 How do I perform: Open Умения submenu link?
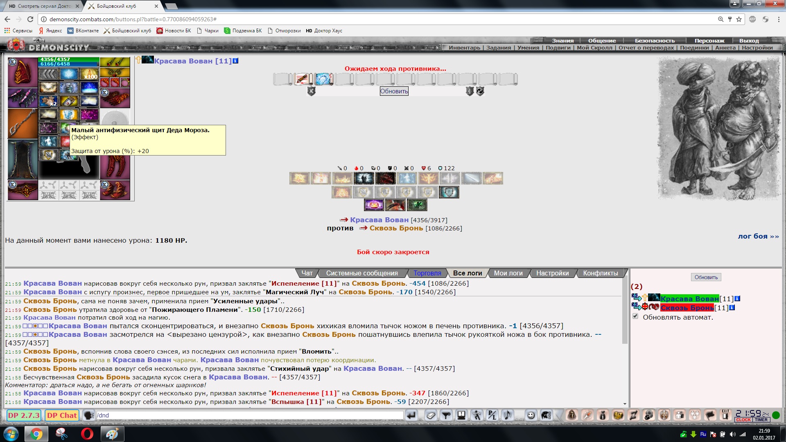(528, 47)
